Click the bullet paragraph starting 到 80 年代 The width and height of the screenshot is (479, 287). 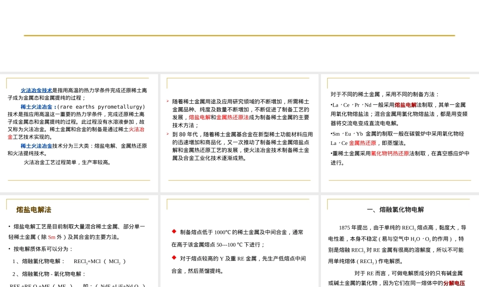[242, 146]
